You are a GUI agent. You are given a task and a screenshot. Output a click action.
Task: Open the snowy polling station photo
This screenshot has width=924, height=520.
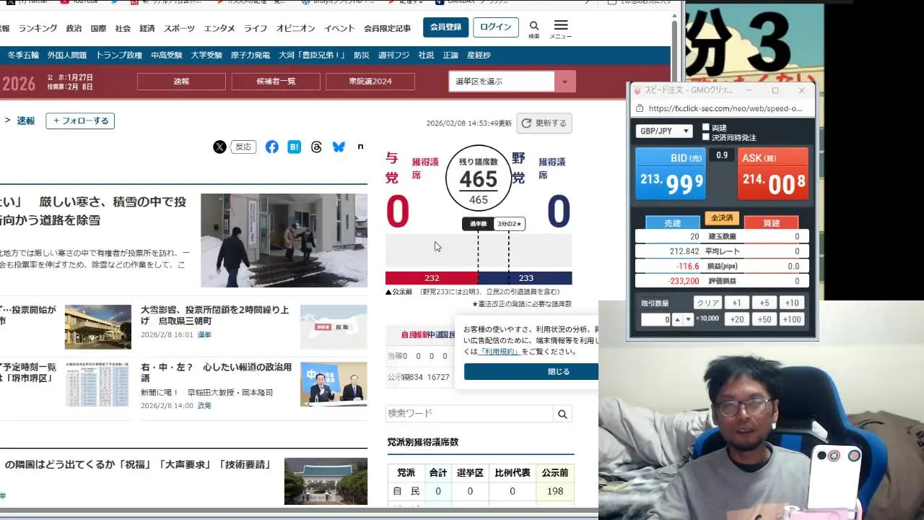[284, 240]
